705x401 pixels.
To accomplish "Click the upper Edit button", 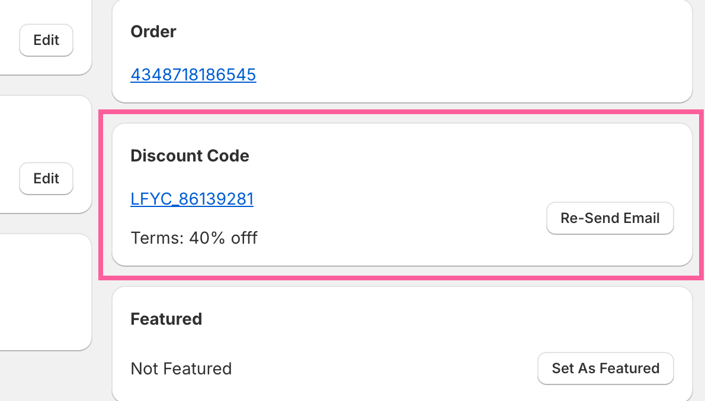I will 46,40.
